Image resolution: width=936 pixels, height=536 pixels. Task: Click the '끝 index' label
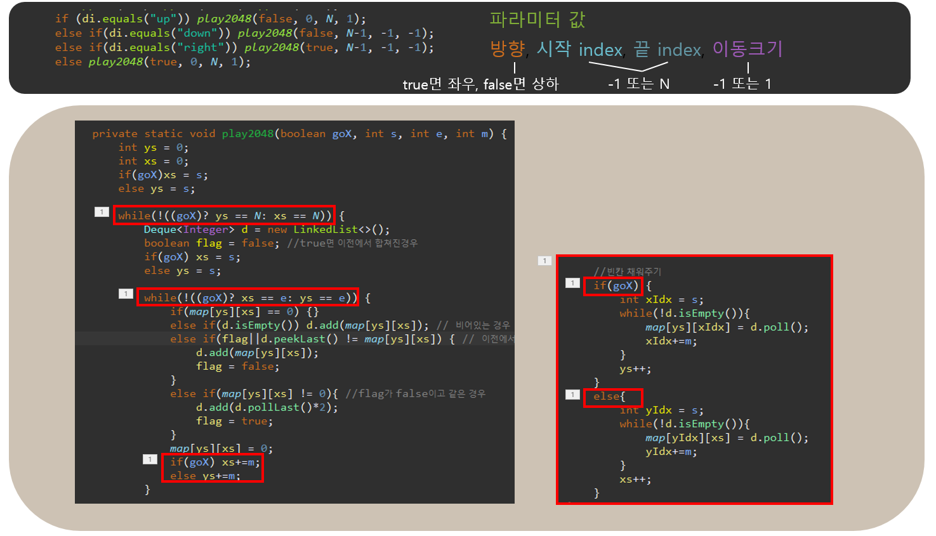tap(668, 49)
